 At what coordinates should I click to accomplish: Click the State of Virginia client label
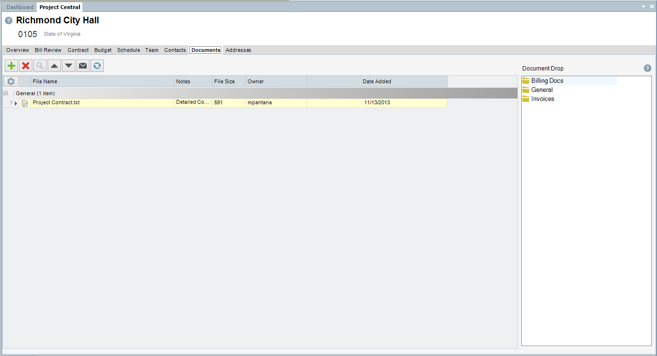(62, 34)
